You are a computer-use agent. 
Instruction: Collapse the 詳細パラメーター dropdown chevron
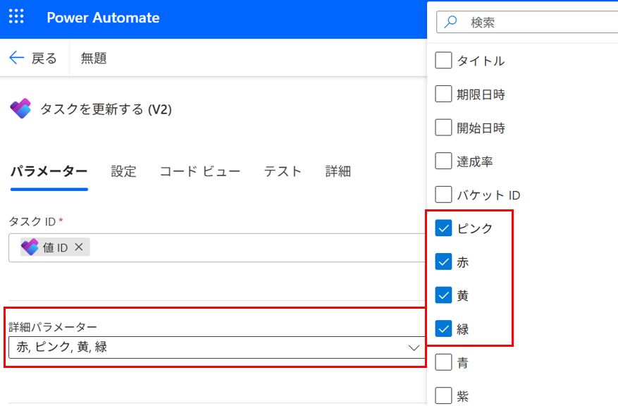point(414,347)
